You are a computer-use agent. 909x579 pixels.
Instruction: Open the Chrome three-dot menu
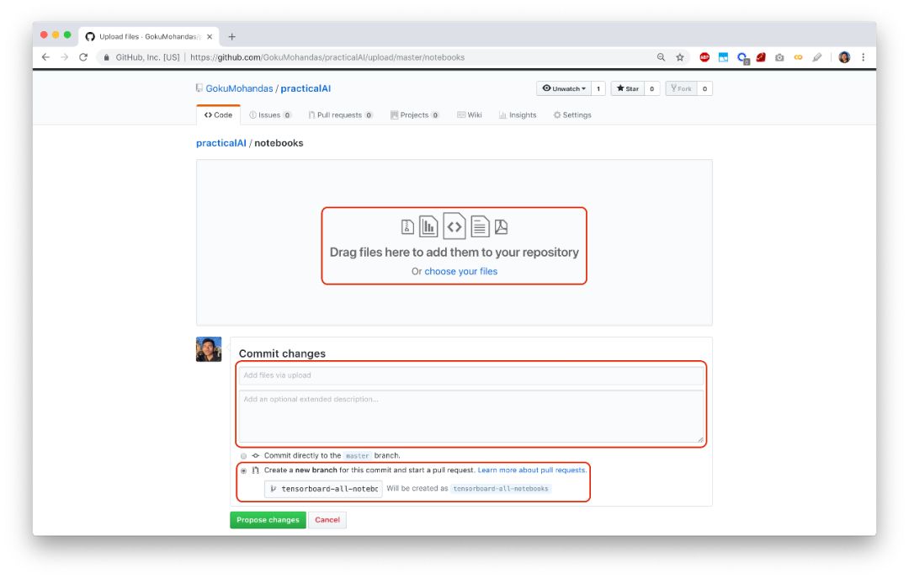[864, 57]
